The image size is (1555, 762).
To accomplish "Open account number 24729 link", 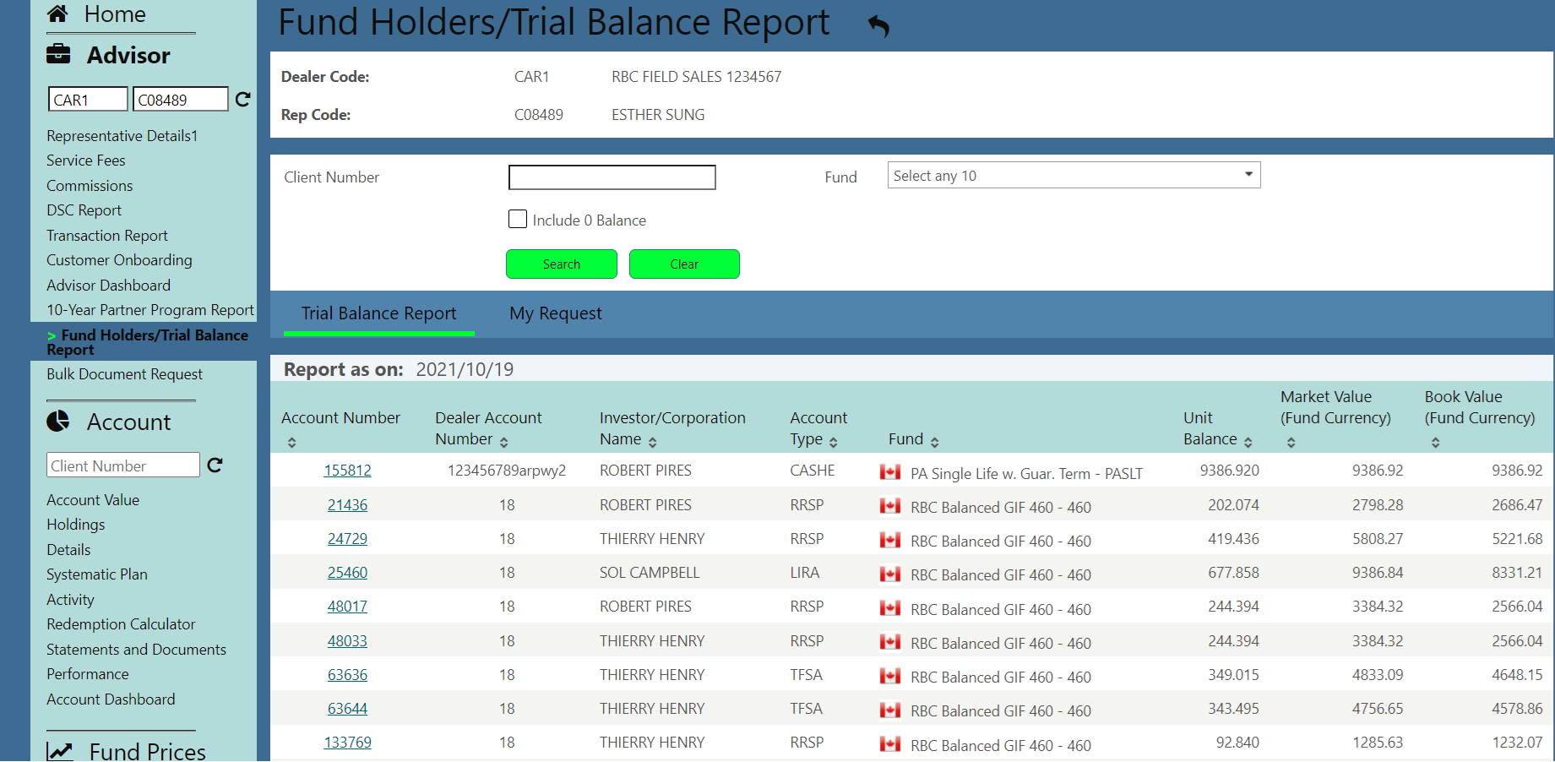I will point(347,539).
